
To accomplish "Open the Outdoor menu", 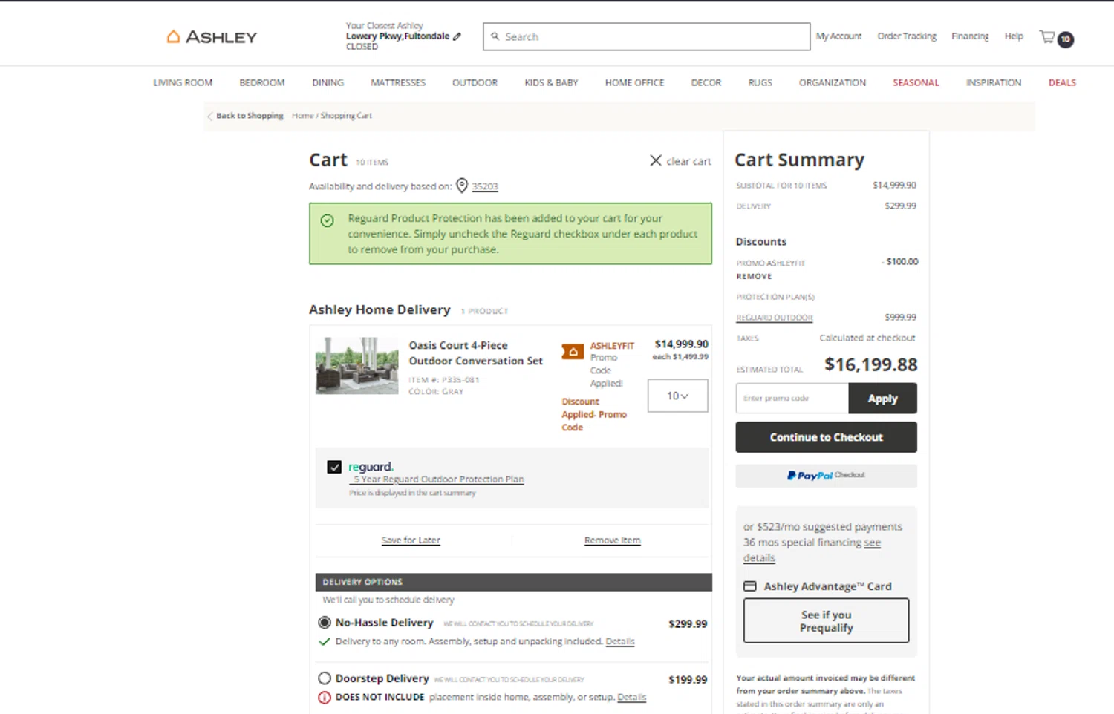I will point(475,82).
